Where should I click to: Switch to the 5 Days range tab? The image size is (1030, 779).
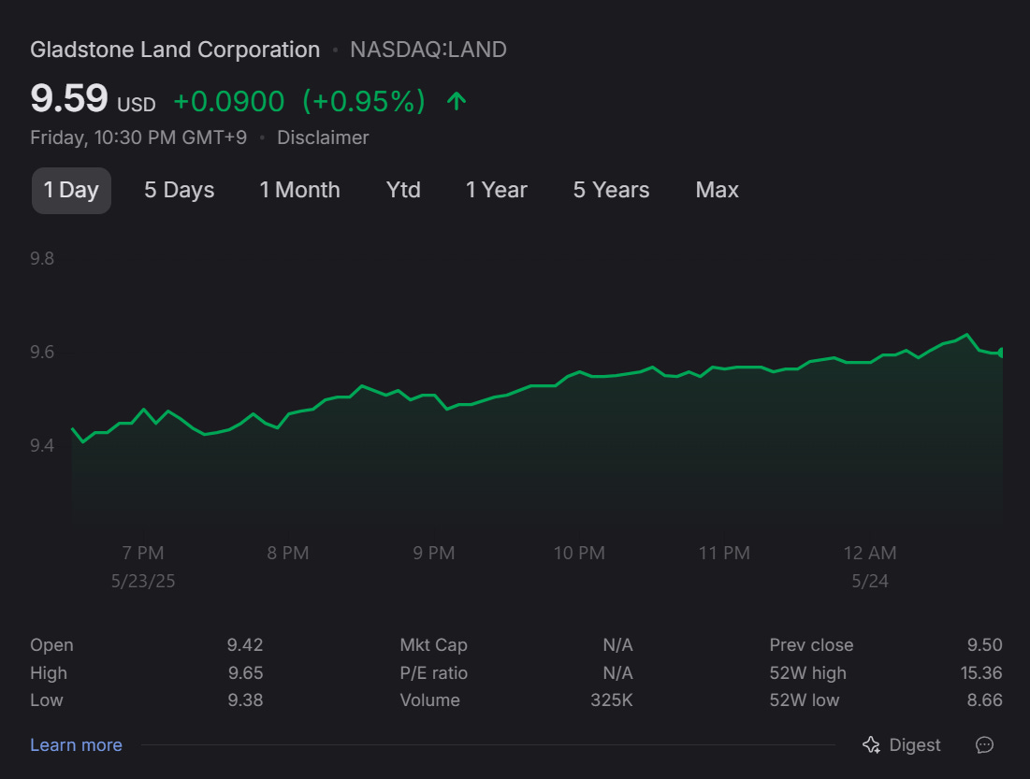point(180,191)
